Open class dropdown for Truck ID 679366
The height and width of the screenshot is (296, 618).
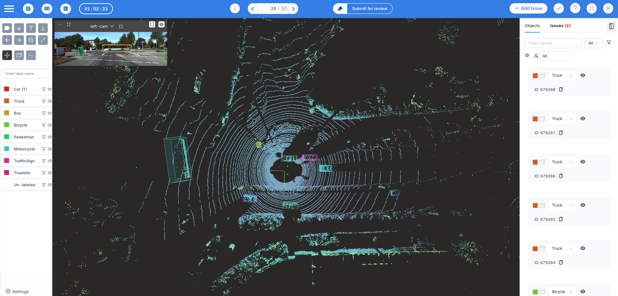[x=562, y=162]
